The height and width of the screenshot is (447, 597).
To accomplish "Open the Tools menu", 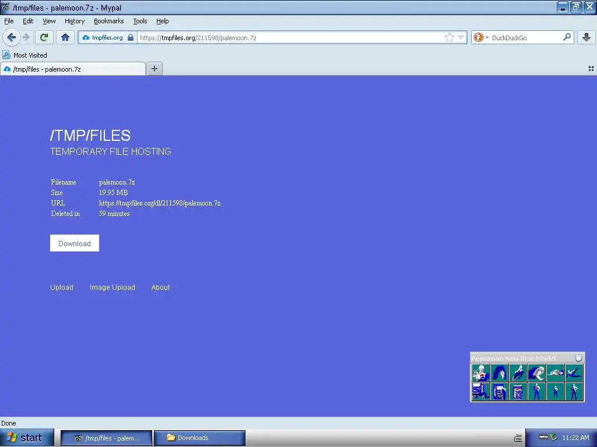I will 140,22.
